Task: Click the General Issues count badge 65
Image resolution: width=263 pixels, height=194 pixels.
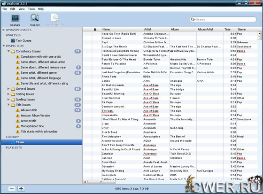Action: click(77, 89)
